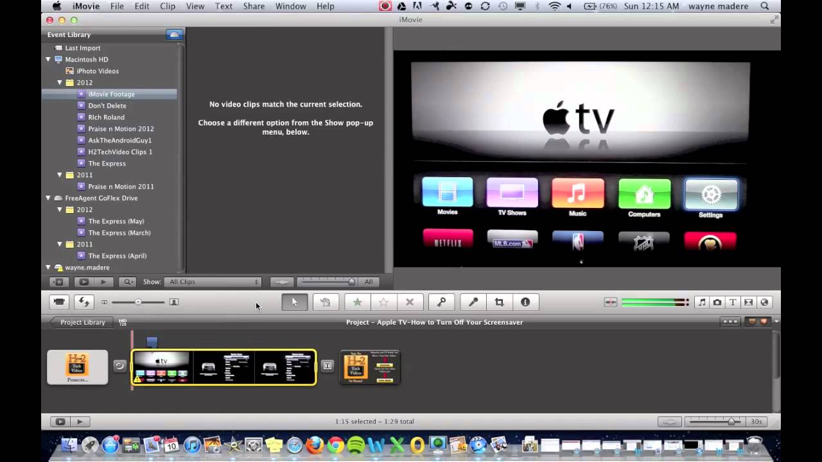
Task: Collapse 2011 folder under FreeAgent GoFlex Drive
Action: coord(60,244)
